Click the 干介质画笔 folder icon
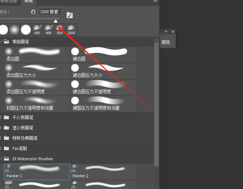 6,117
